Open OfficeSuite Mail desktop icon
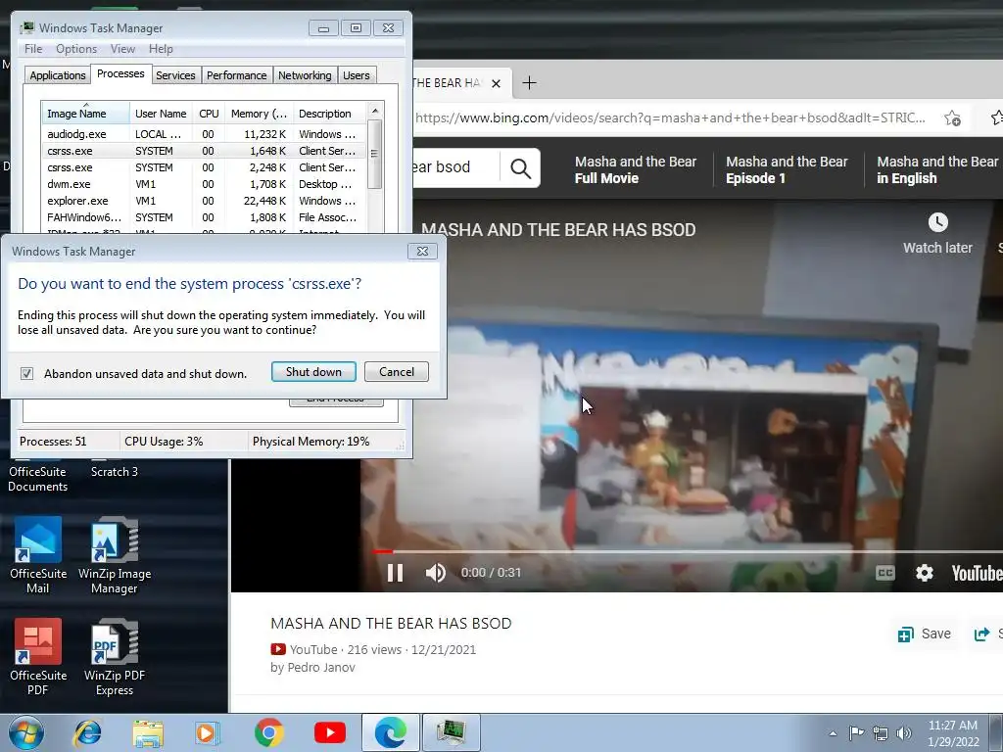 coord(38,555)
